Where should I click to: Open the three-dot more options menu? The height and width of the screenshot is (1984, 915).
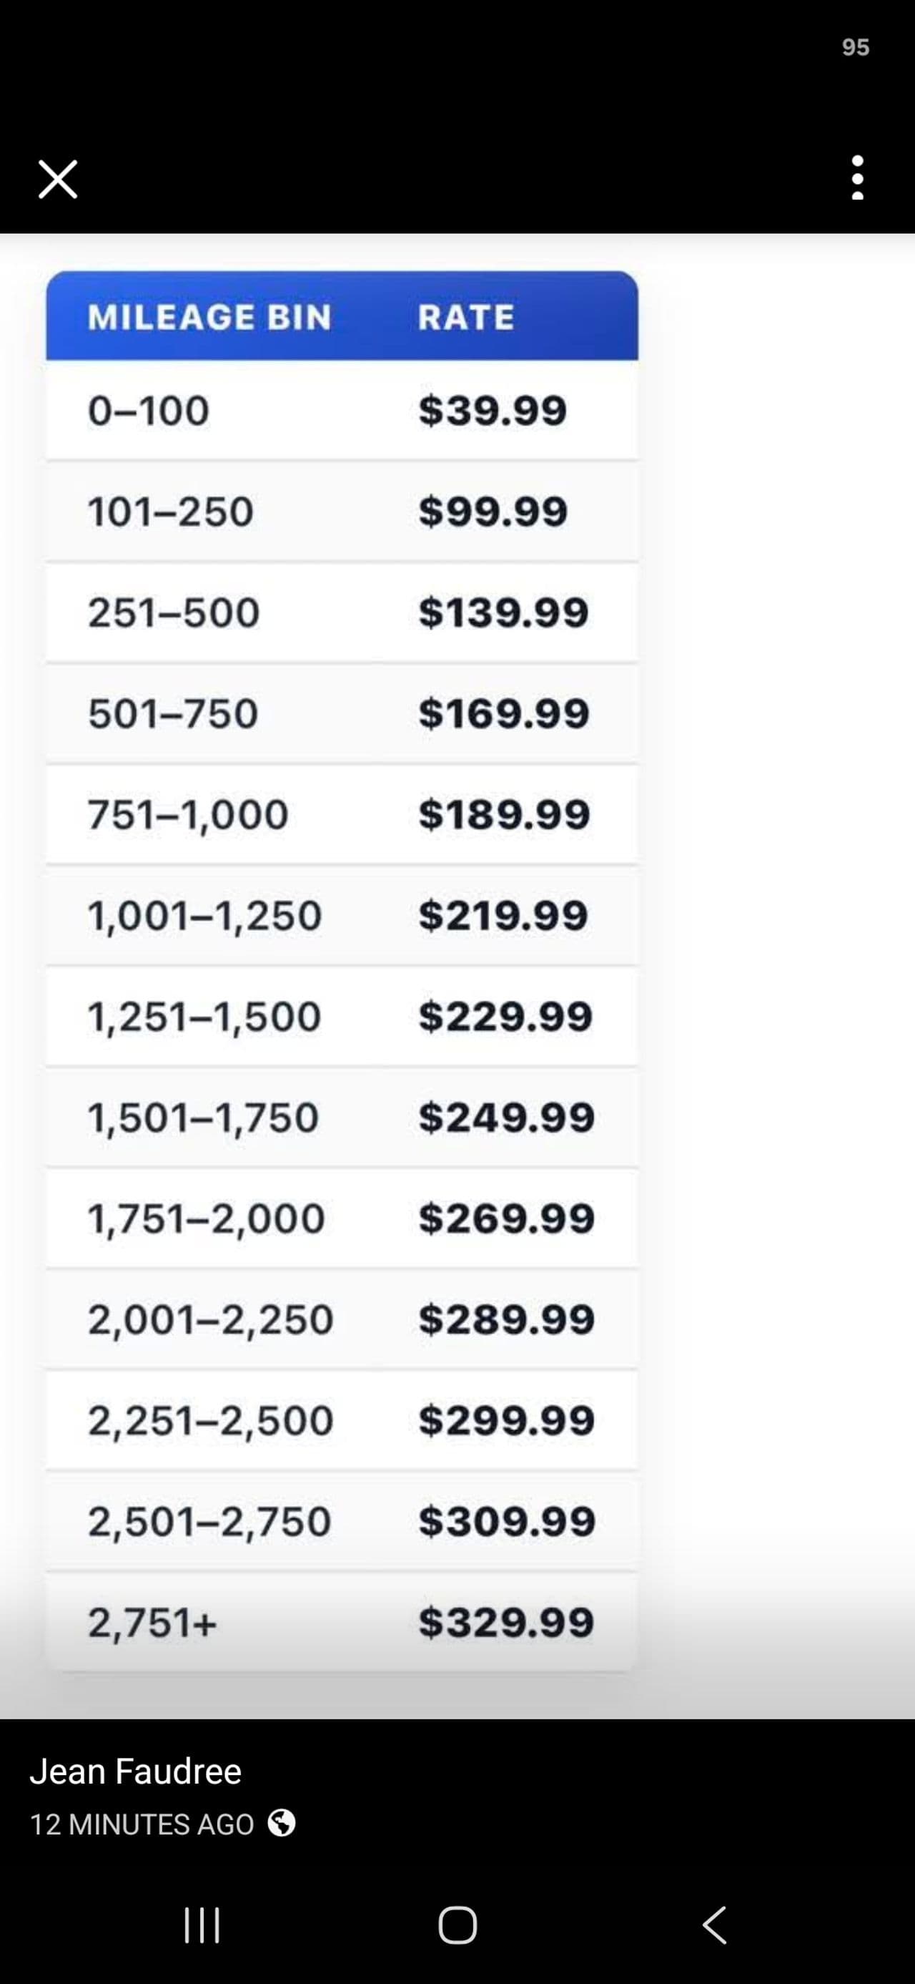[857, 178]
